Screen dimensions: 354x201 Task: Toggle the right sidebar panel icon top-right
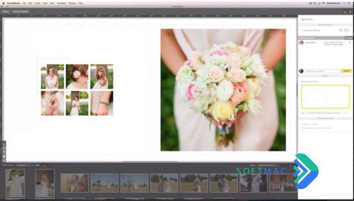tap(350, 12)
